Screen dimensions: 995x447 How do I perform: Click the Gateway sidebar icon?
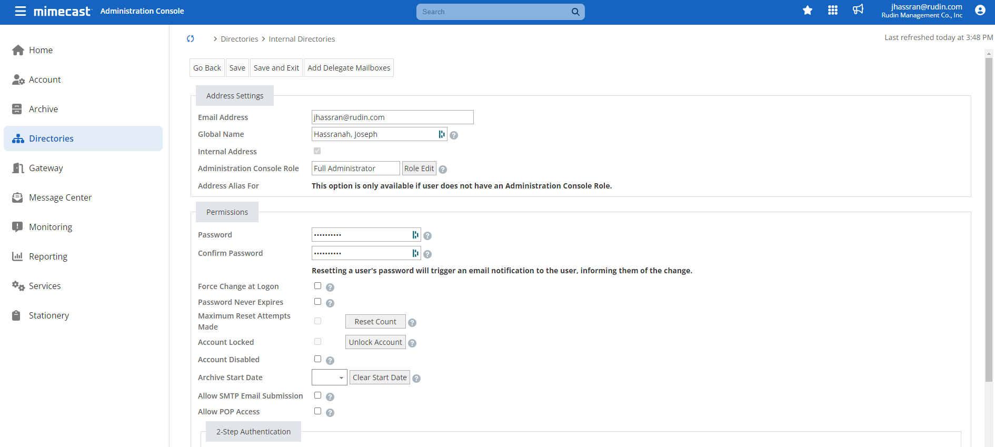(18, 168)
